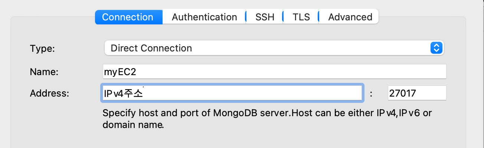Click the 'Specify host and port' help text

pos(267,113)
